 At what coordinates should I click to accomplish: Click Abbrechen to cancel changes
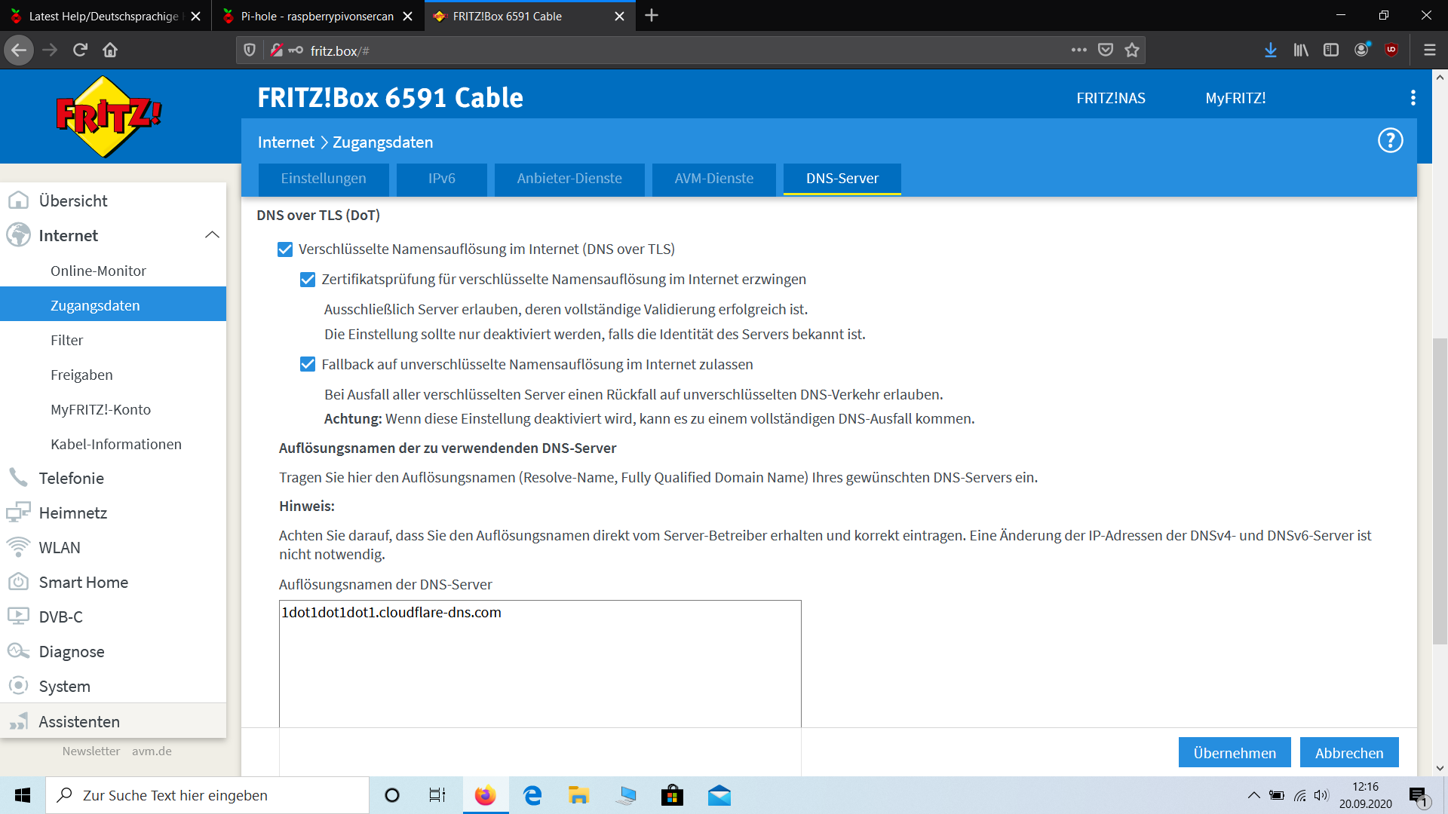tap(1349, 752)
